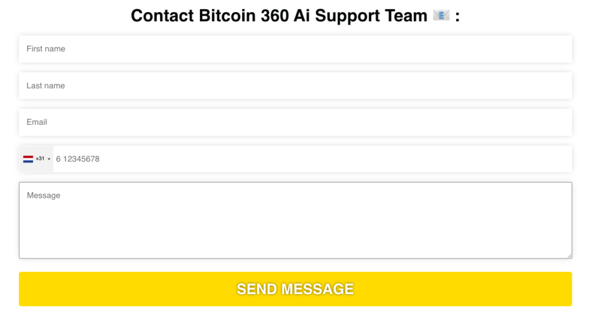The width and height of the screenshot is (592, 315).
Task: Focus the Last name field
Action: click(x=295, y=86)
